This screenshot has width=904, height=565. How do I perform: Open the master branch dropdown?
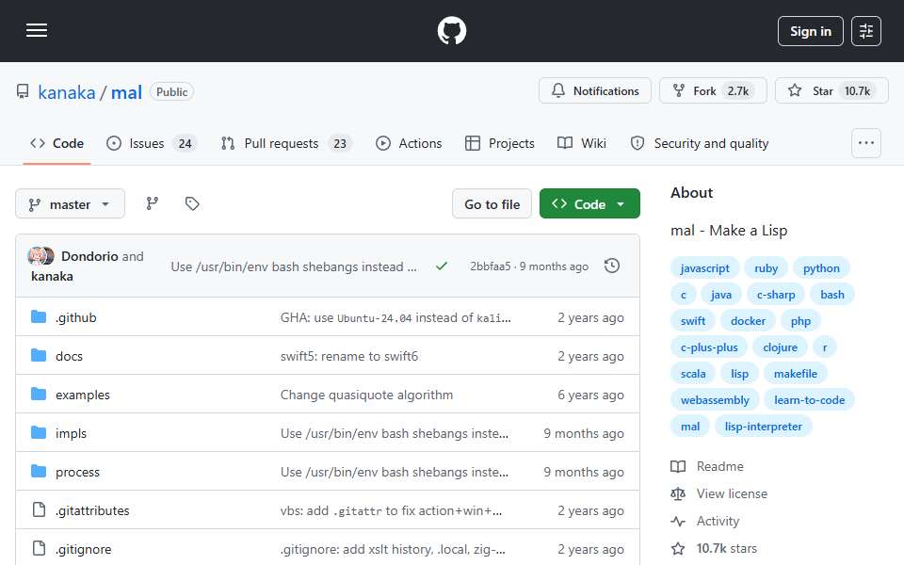(70, 204)
